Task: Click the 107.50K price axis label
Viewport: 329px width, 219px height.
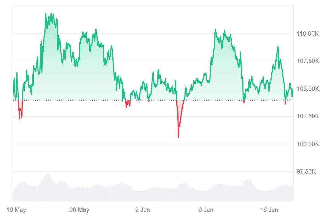Action: tap(308, 61)
